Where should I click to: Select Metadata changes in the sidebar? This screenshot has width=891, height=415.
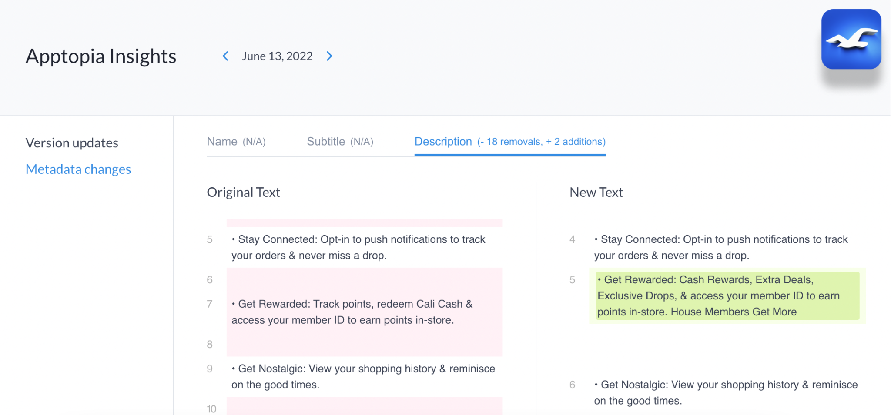point(78,169)
